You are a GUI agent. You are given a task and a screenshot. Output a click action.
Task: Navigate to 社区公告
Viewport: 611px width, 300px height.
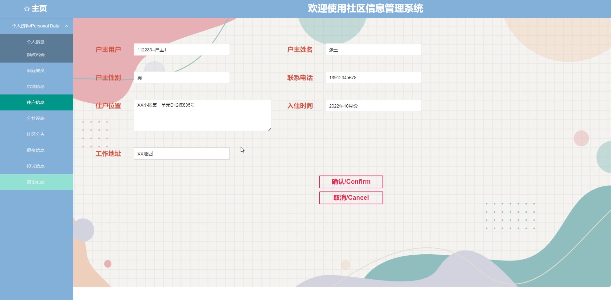pos(35,134)
